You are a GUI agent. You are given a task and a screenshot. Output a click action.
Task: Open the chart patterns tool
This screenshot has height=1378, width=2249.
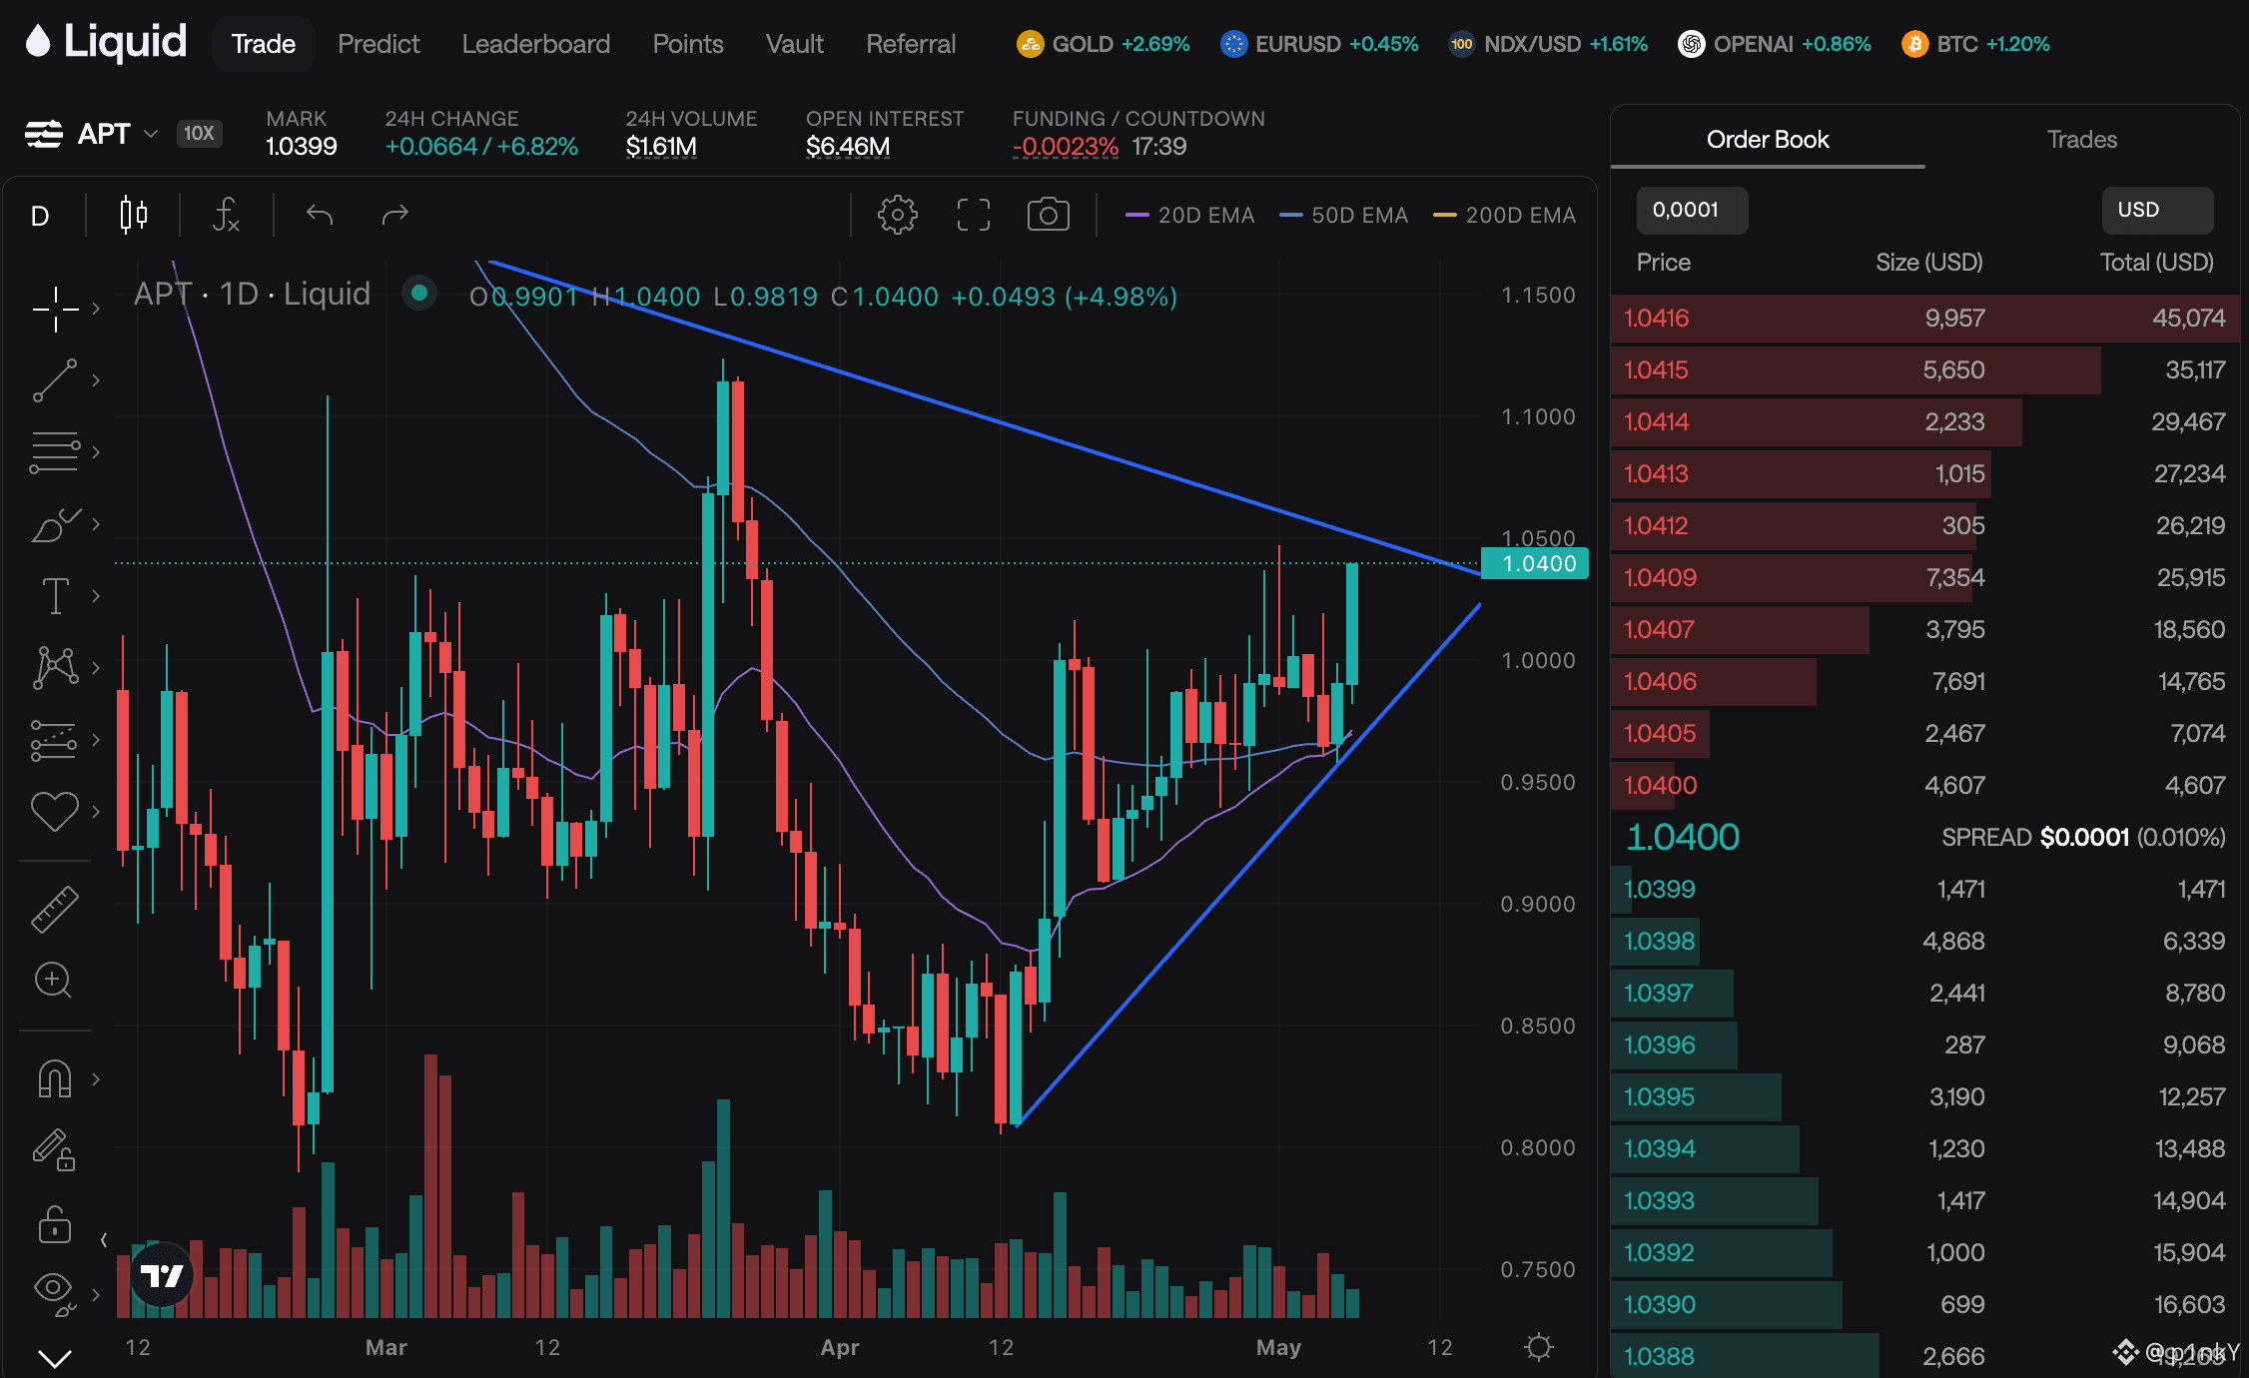(55, 667)
